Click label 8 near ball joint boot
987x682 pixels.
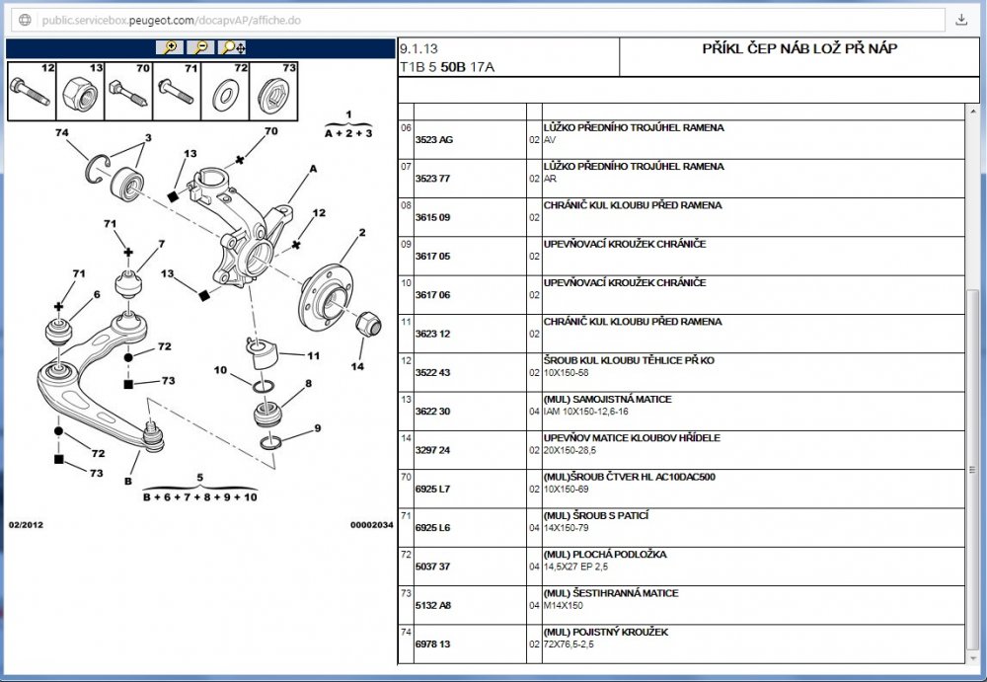[x=308, y=384]
